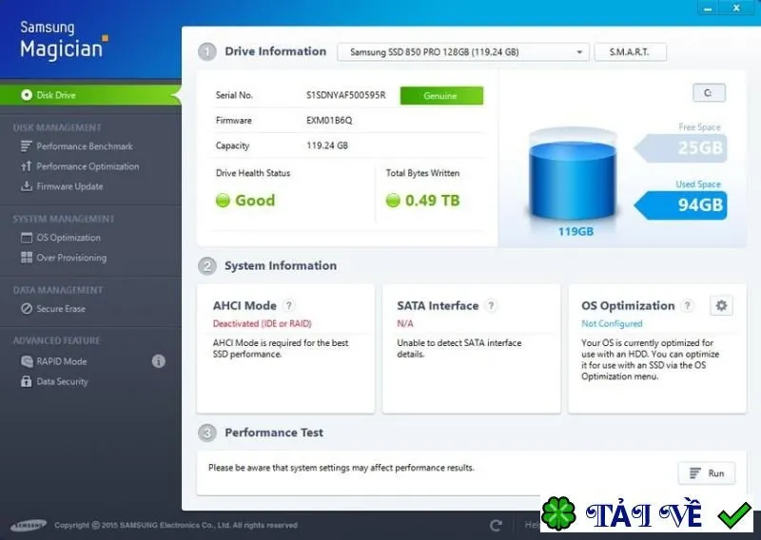The image size is (761, 540).
Task: Open Performance Optimization page
Action: coord(88,166)
